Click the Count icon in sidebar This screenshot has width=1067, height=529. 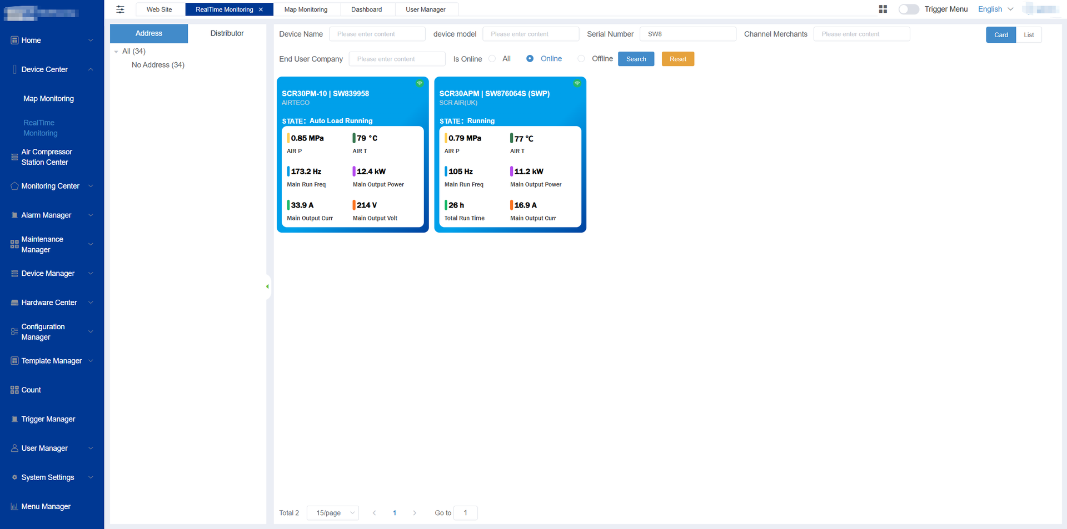pyautogui.click(x=14, y=390)
